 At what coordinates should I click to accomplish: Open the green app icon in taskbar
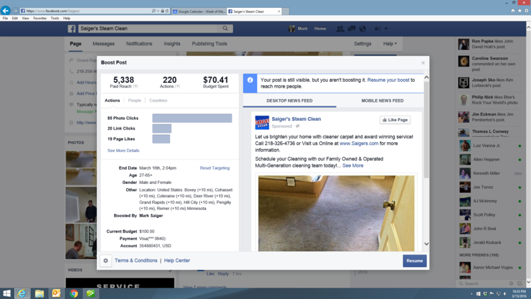coord(90,294)
